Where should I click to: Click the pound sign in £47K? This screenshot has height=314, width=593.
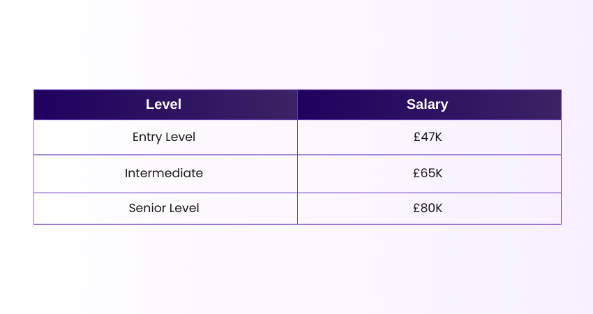click(x=416, y=137)
